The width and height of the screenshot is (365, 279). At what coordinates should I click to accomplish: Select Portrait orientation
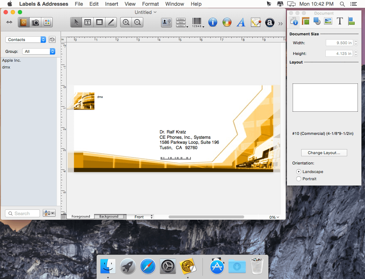click(x=299, y=179)
